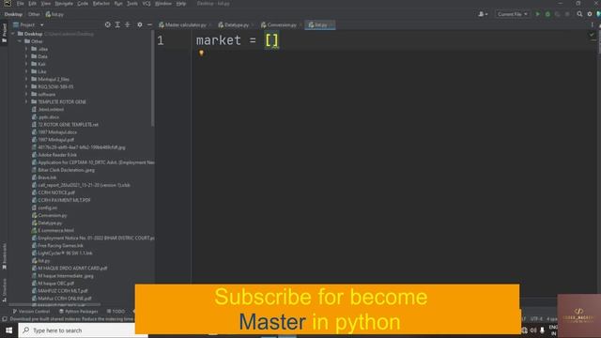601x338 pixels.
Task: Click Windows search box 'Type here to search'
Action: (x=83, y=330)
